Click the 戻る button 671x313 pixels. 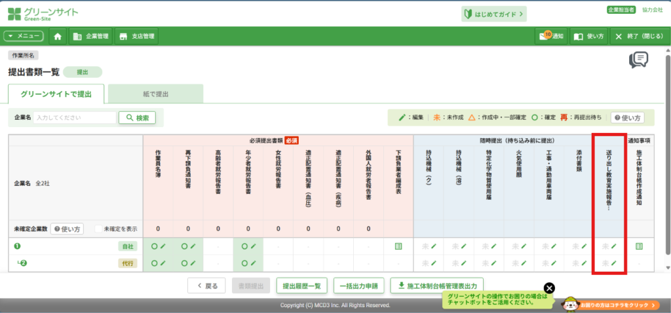tap(206, 286)
